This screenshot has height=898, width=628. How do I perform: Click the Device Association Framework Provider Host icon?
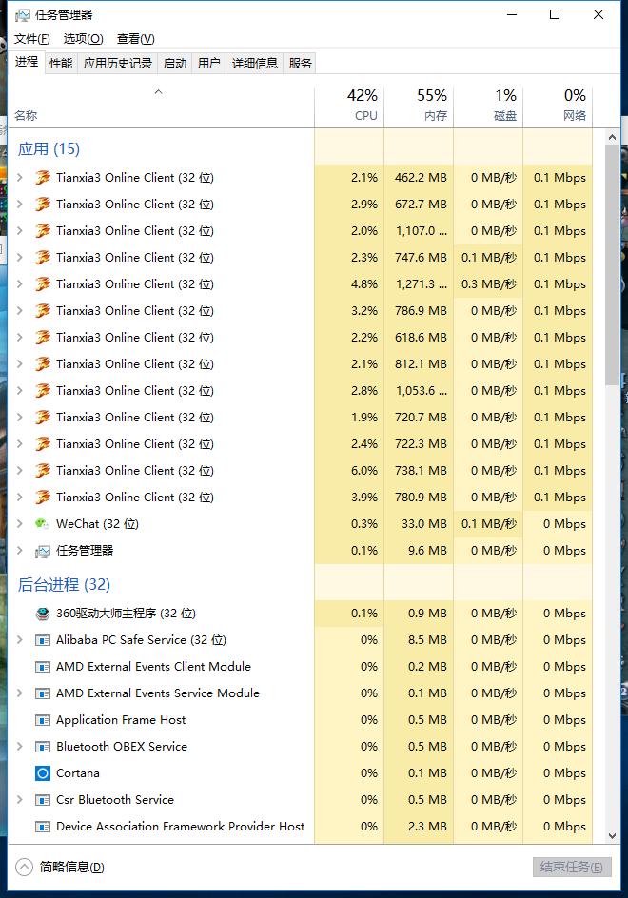pos(43,827)
